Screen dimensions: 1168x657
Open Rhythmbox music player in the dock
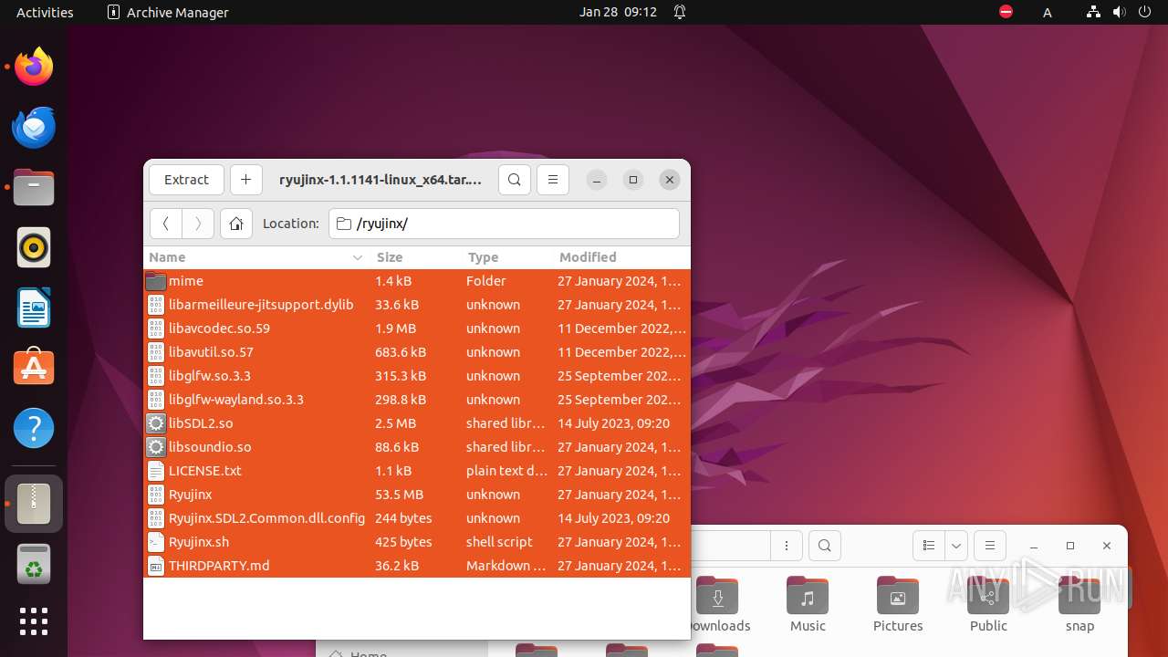coord(34,247)
